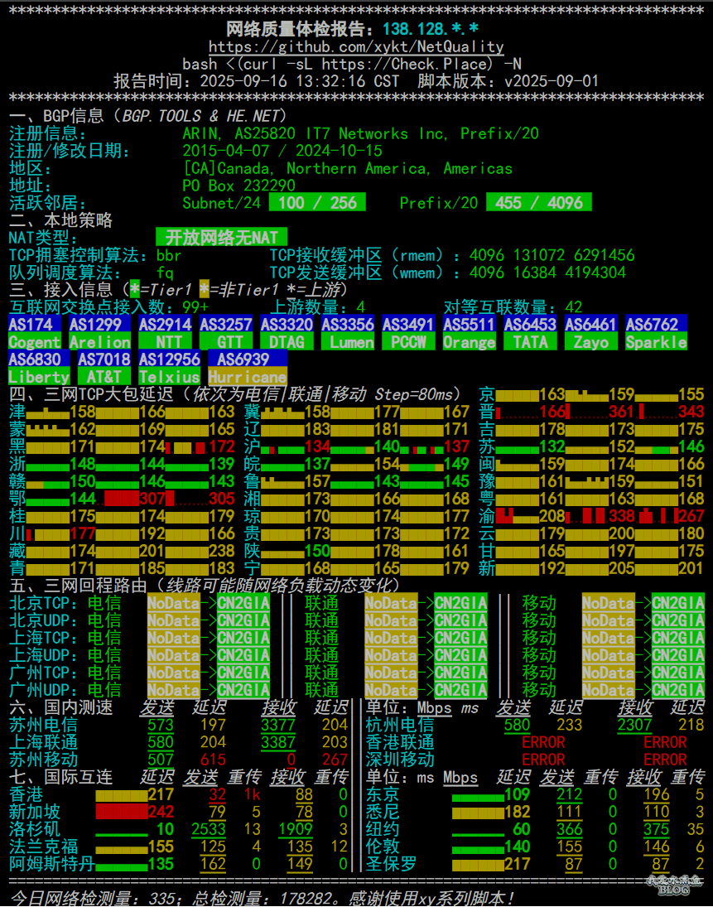The image size is (713, 907).
Task: Click 苏州移动 red delay 615
Action: (x=213, y=760)
